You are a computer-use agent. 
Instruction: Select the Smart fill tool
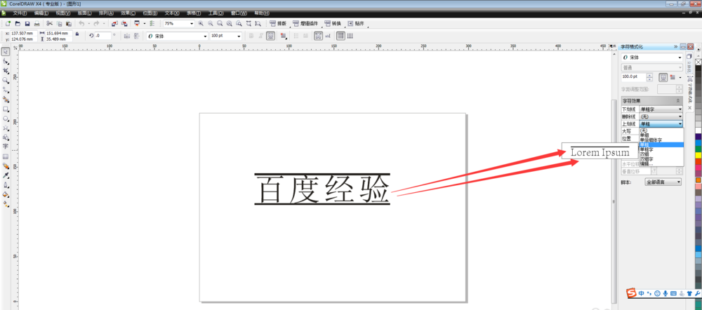point(6,100)
